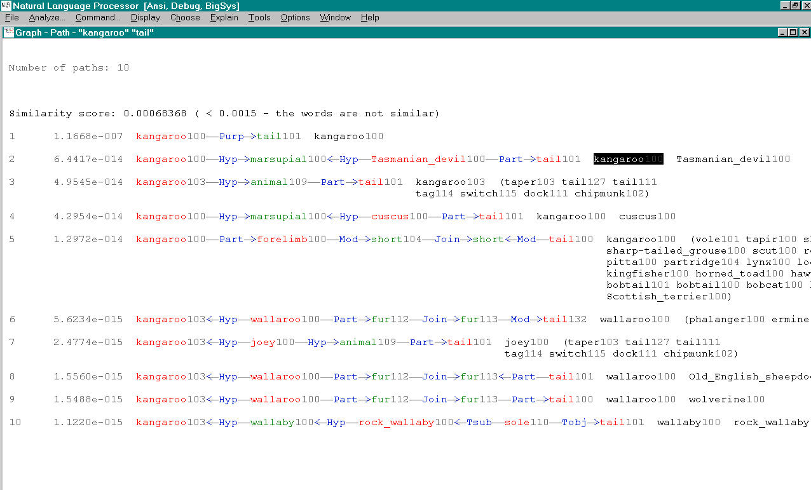Select the highlighted kangaroo100 word in path 2
Image resolution: width=811 pixels, height=490 pixels.
(628, 159)
